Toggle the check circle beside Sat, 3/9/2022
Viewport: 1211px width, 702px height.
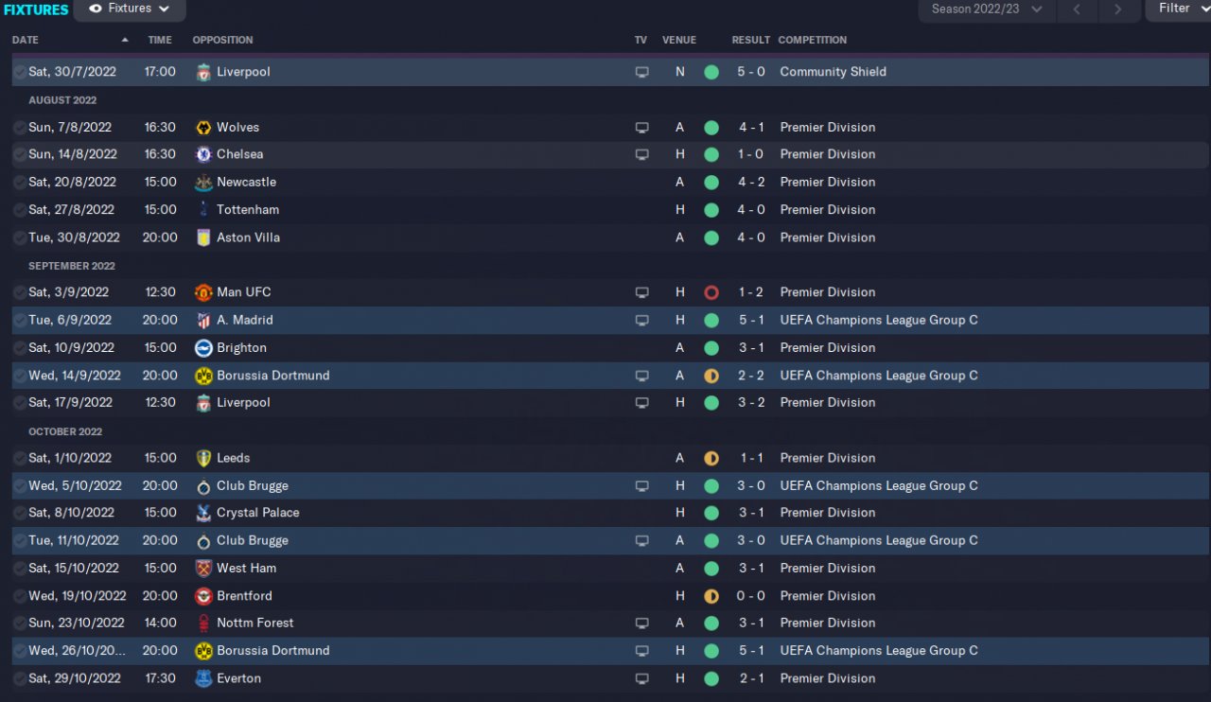click(x=20, y=292)
